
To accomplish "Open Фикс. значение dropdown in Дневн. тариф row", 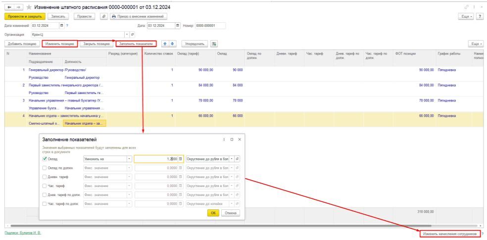I will 129,177.
